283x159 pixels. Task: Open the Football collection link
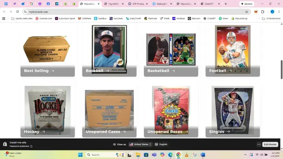click(220, 71)
